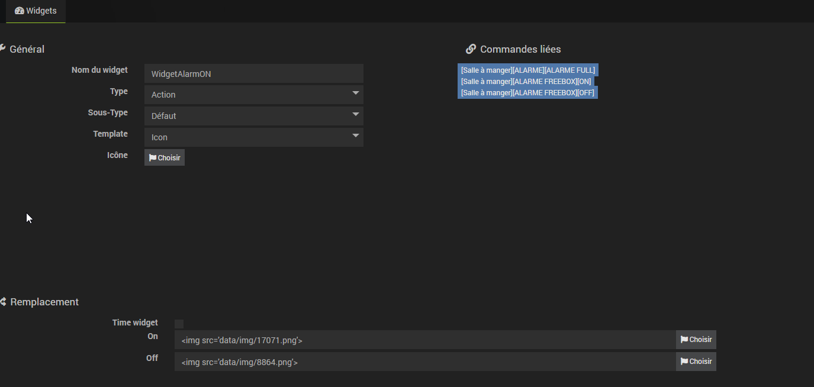This screenshot has width=814, height=387.
Task: Expand the Type dropdown showing Action
Action: 253,95
